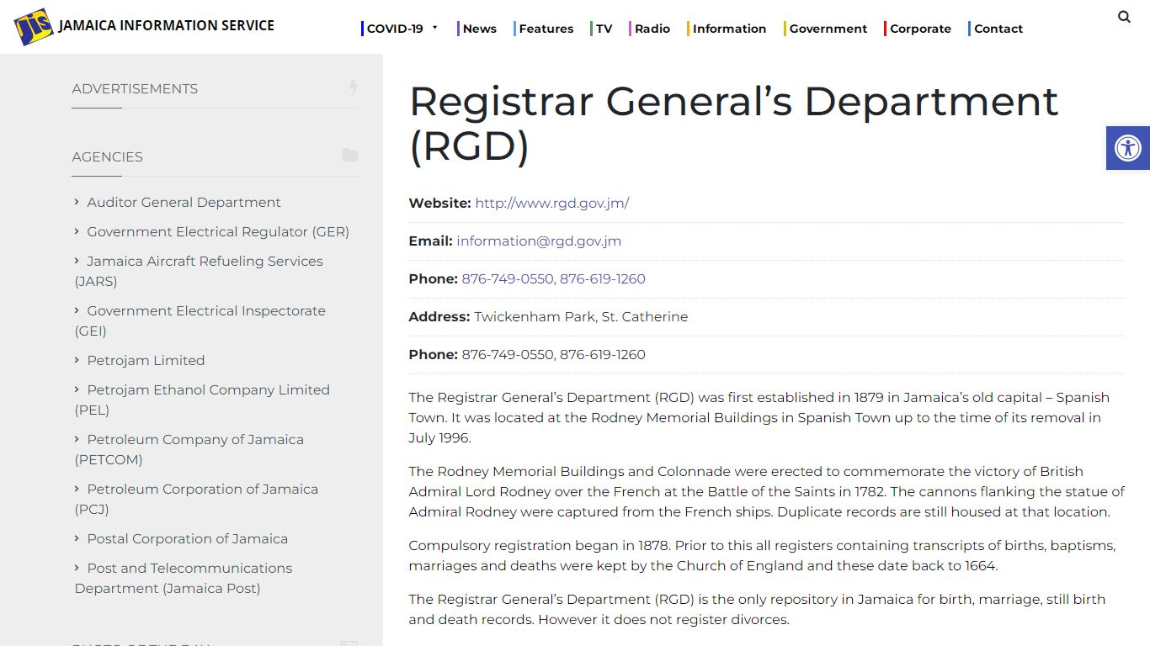The image size is (1150, 646).
Task: Click the JIS logo icon
Action: point(34,27)
